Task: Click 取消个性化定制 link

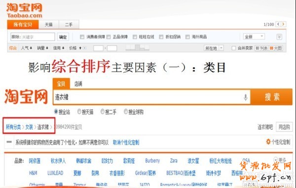Action: [126, 142]
